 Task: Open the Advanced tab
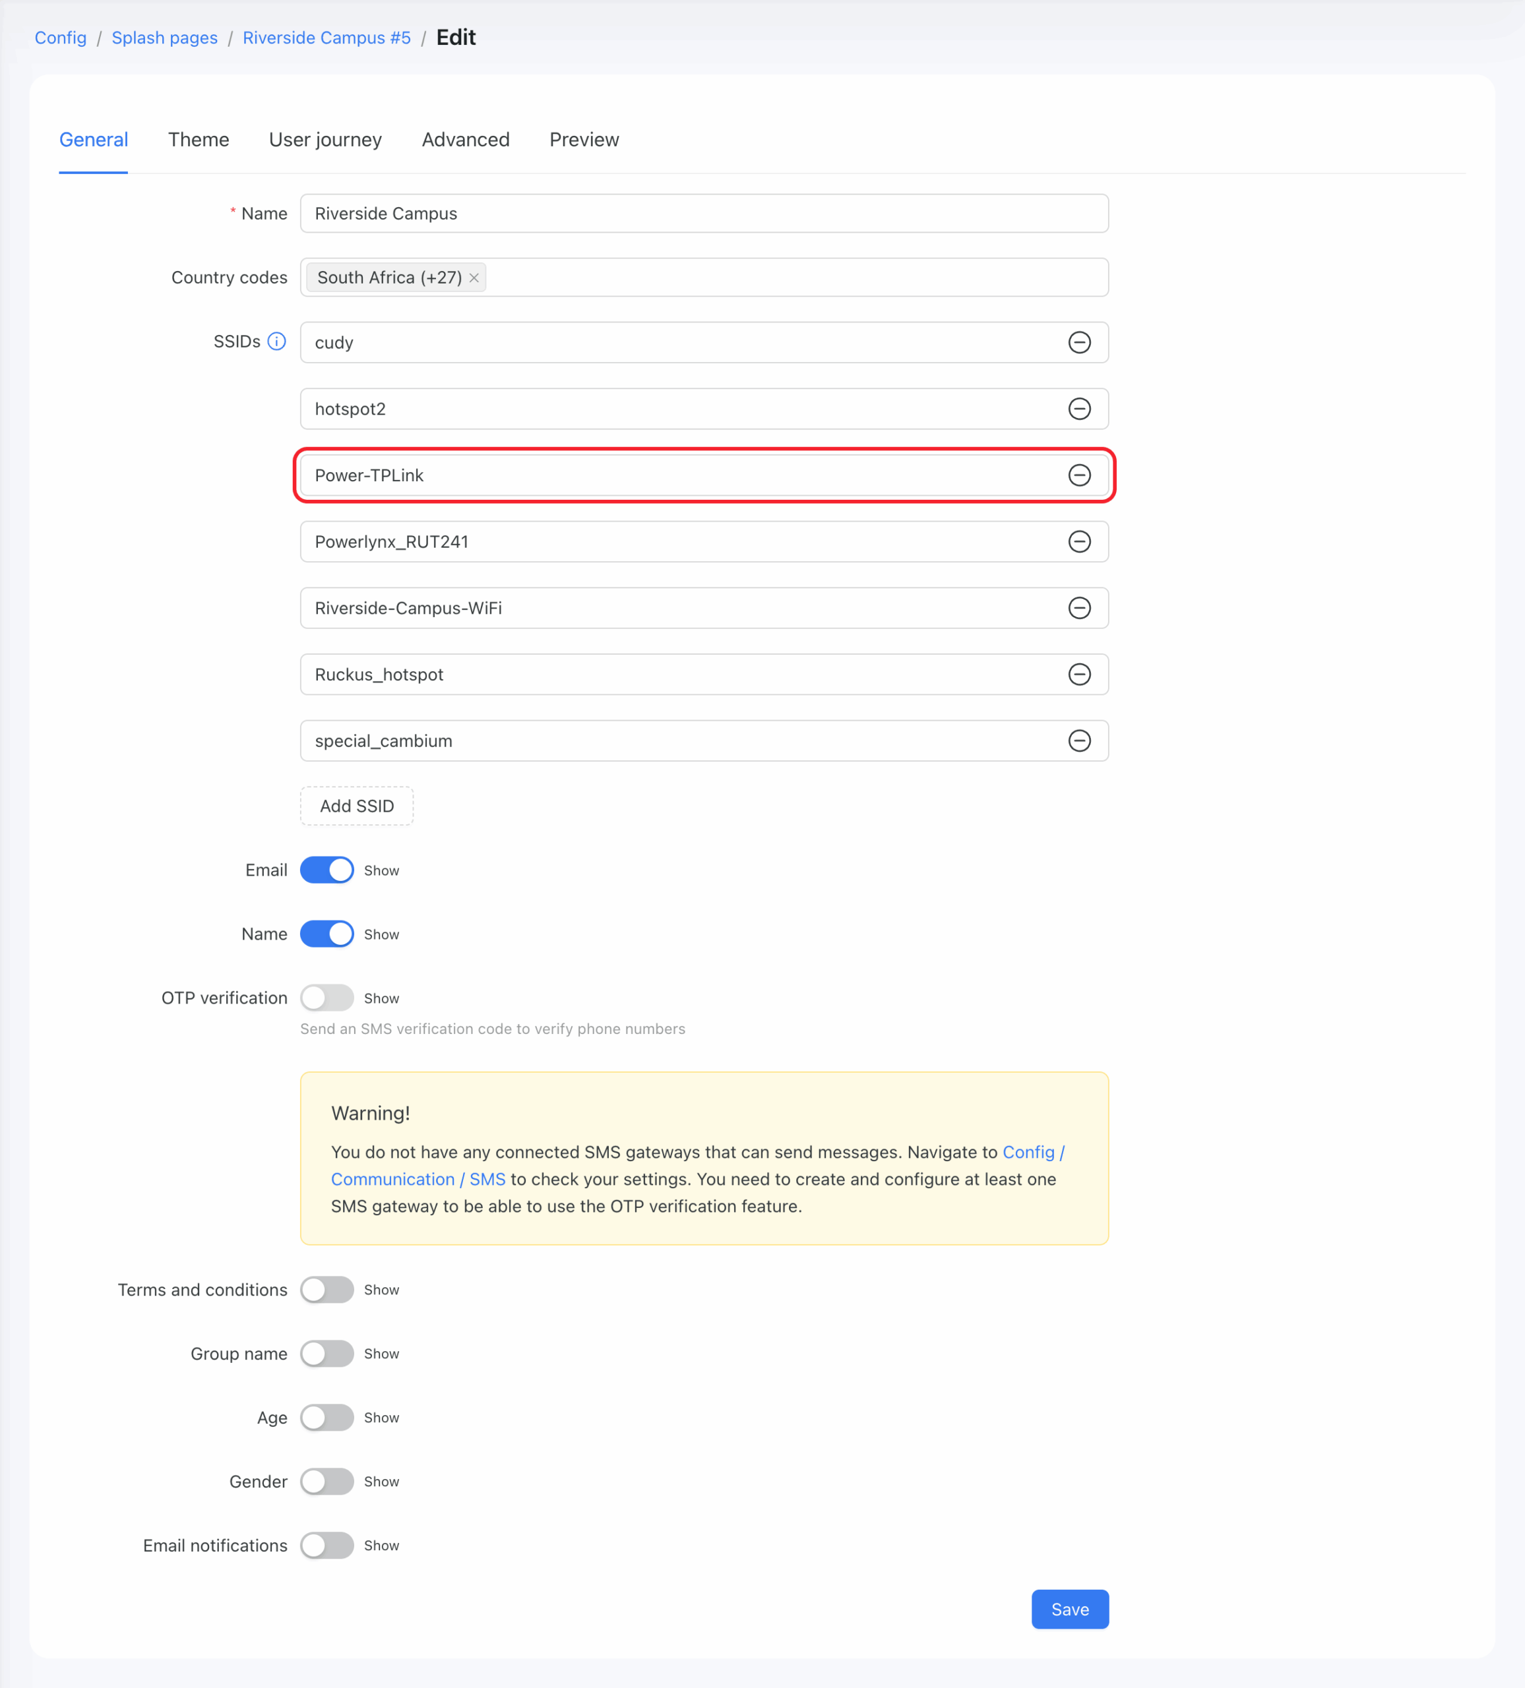(466, 140)
